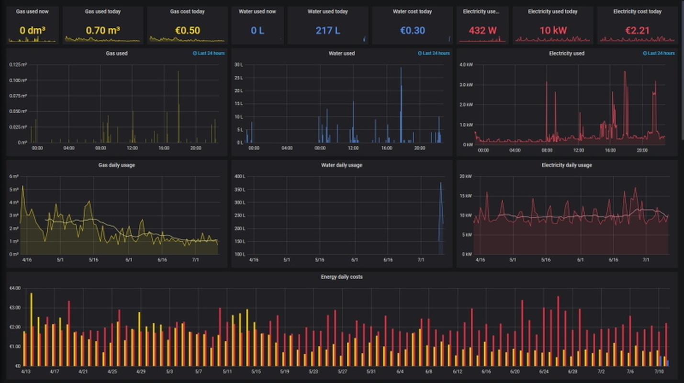Open the 'Gas daily usage' panel title menu
Screen dimensions: 684x383
117,165
